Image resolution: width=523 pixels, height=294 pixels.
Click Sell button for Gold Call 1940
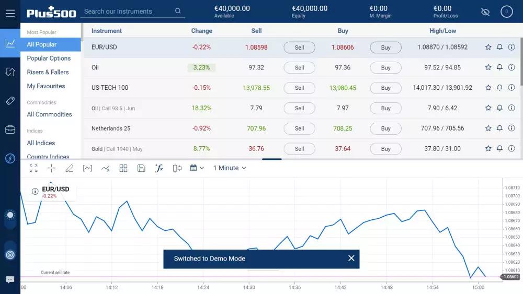coord(299,149)
